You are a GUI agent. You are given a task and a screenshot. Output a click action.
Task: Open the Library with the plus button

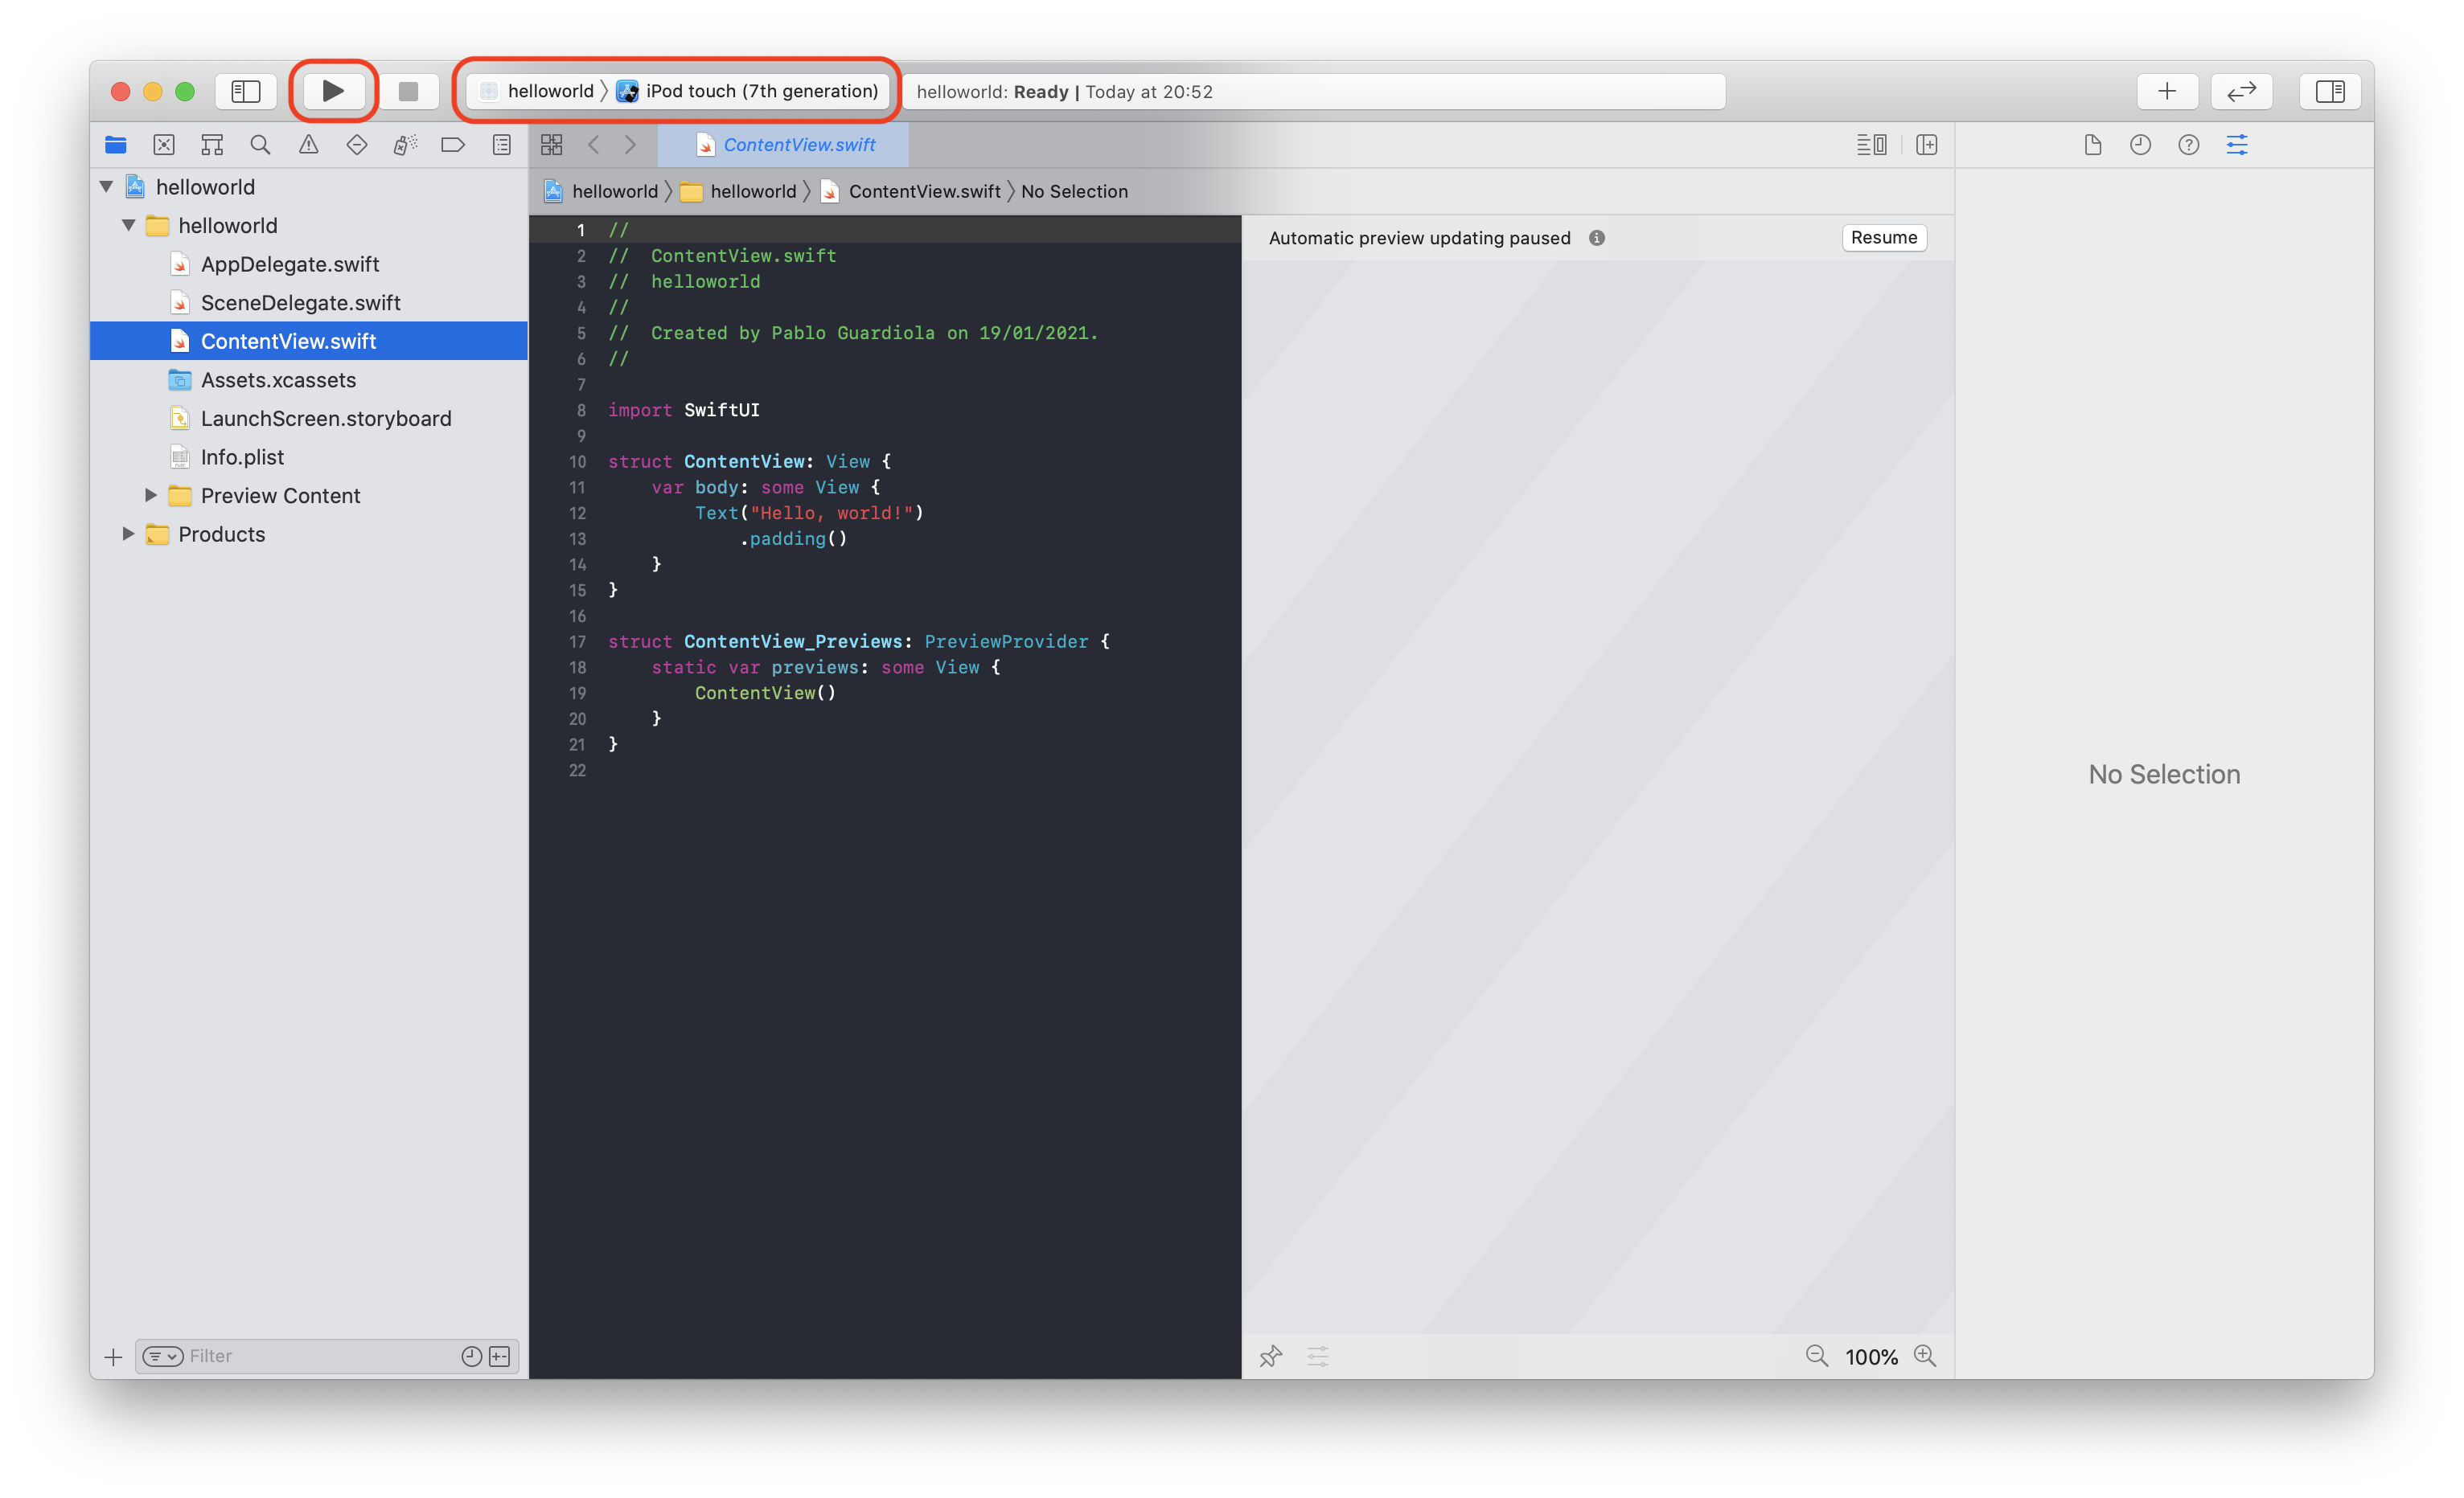[2167, 91]
